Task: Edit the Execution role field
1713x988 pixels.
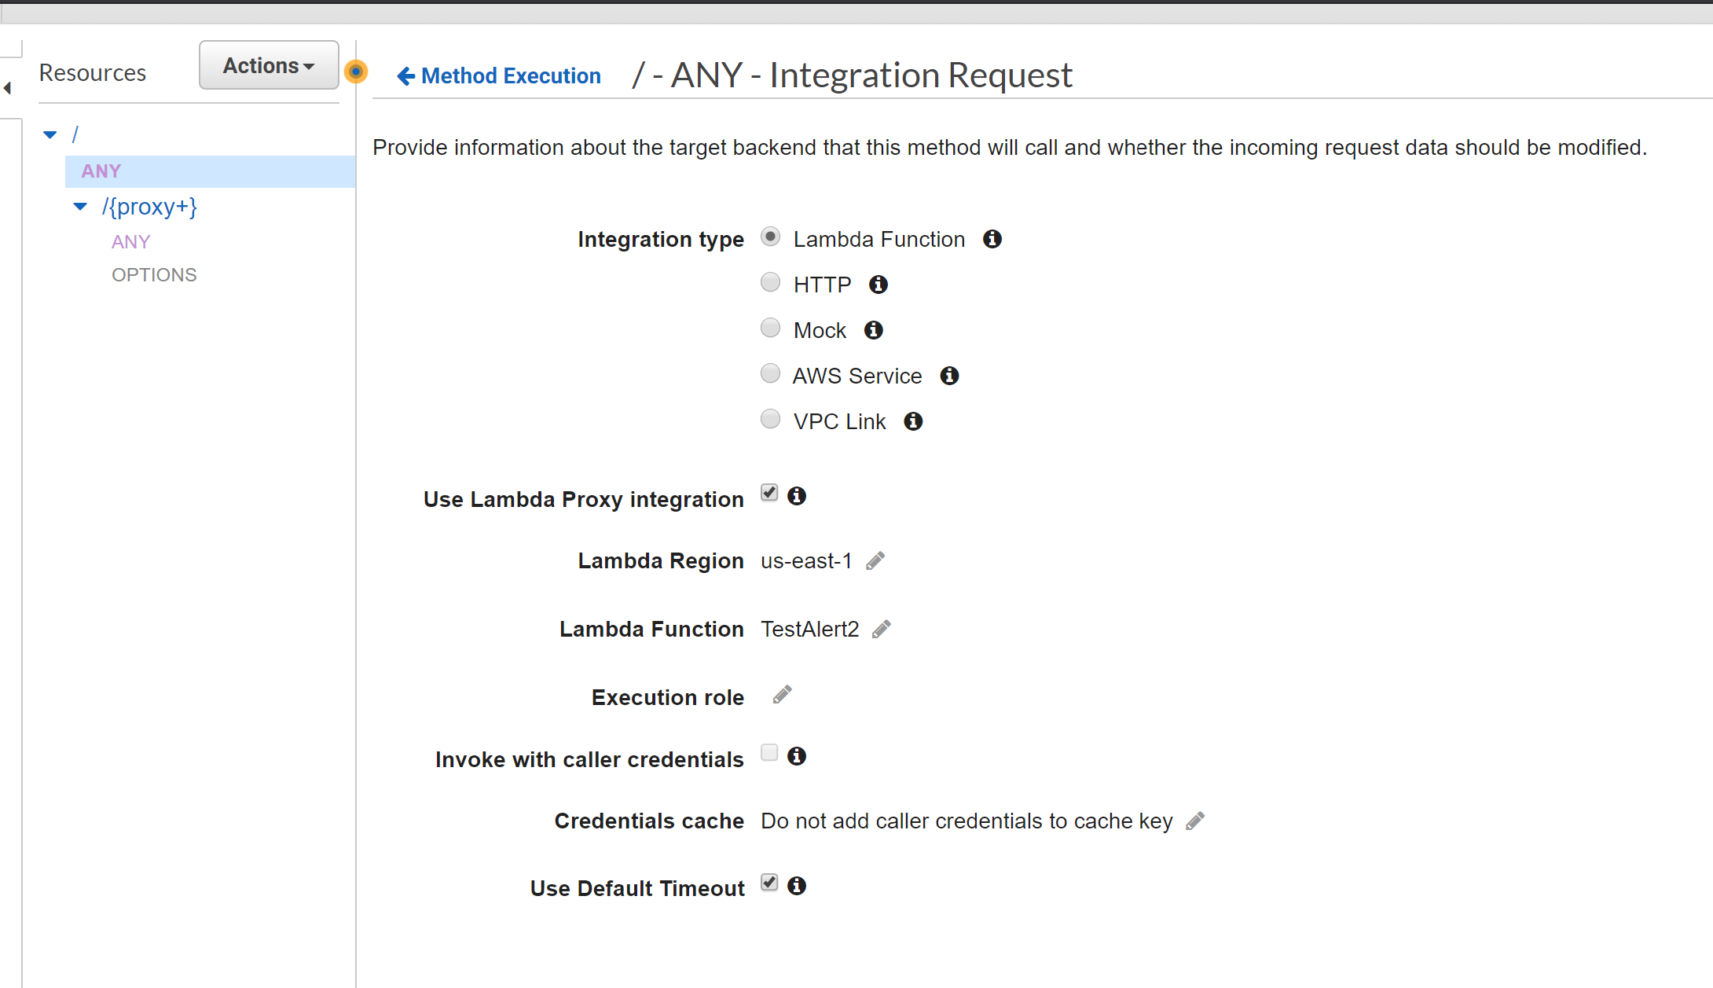Action: (x=782, y=695)
